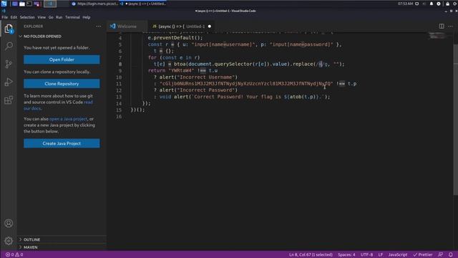Open the Explorer view in activity bar
The image size is (458, 258).
pyautogui.click(x=9, y=29)
